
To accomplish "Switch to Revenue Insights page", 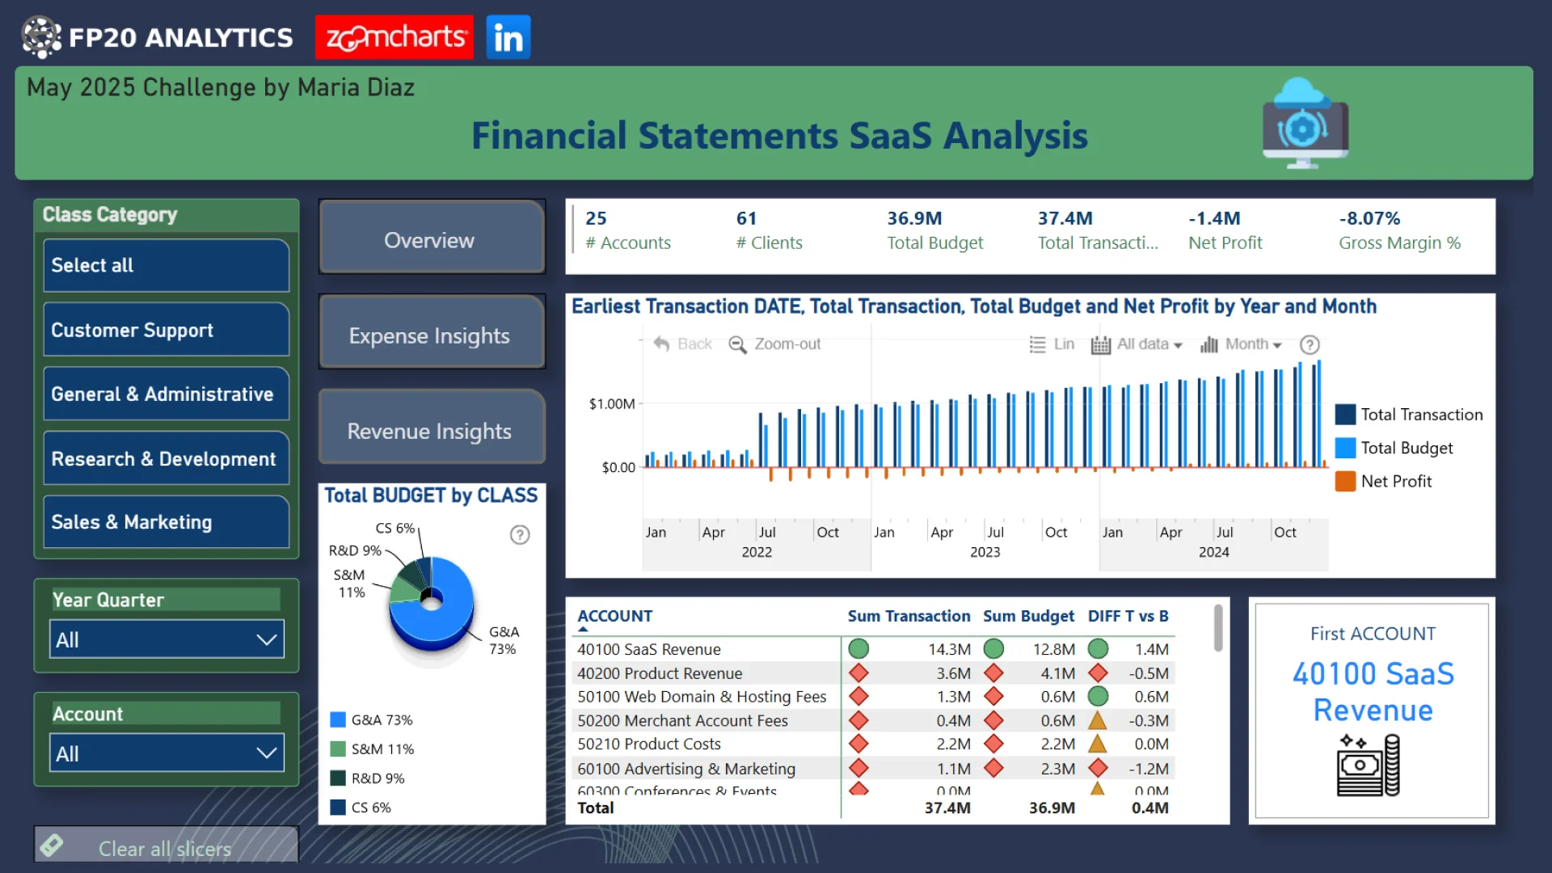I will (431, 430).
